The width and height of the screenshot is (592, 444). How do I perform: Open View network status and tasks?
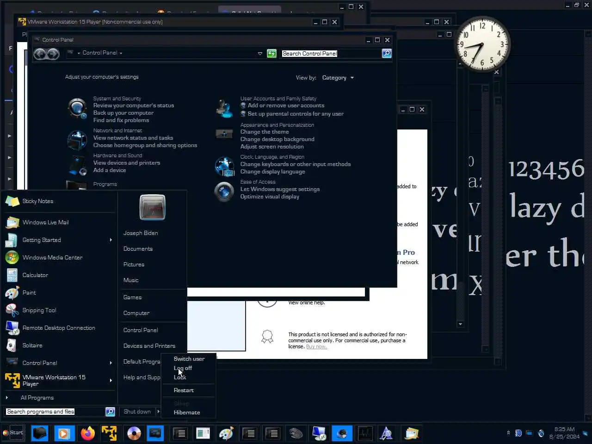point(133,138)
